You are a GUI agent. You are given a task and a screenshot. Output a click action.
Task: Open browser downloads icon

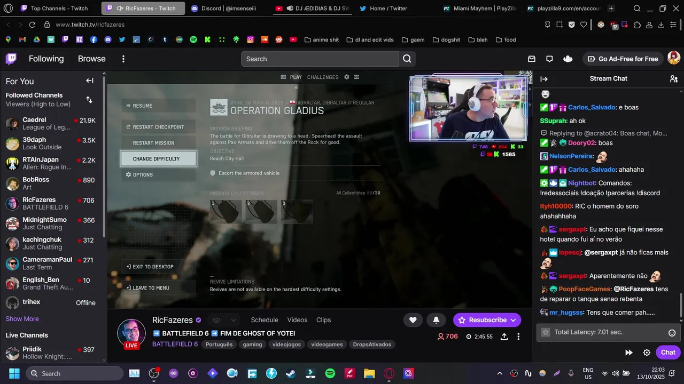pyautogui.click(x=661, y=25)
